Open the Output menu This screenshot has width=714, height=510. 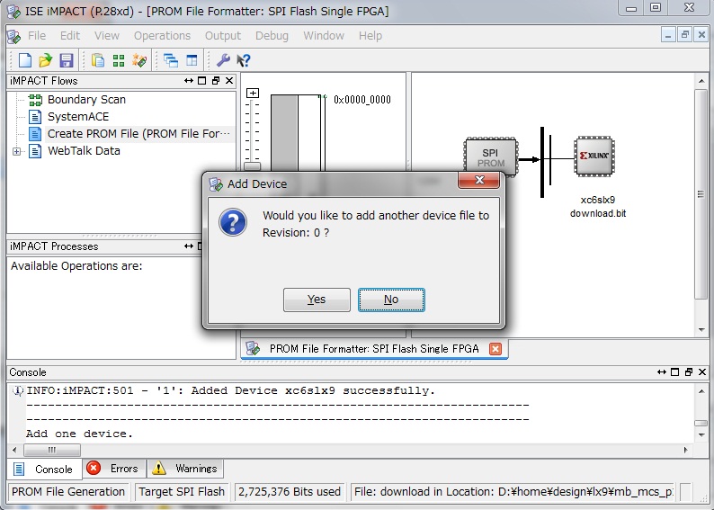pos(223,35)
